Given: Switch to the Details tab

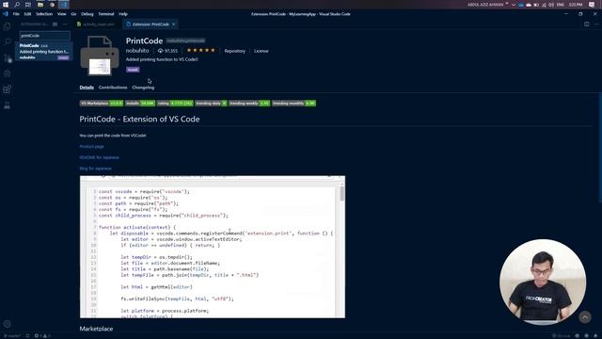Looking at the screenshot, I should [x=87, y=88].
